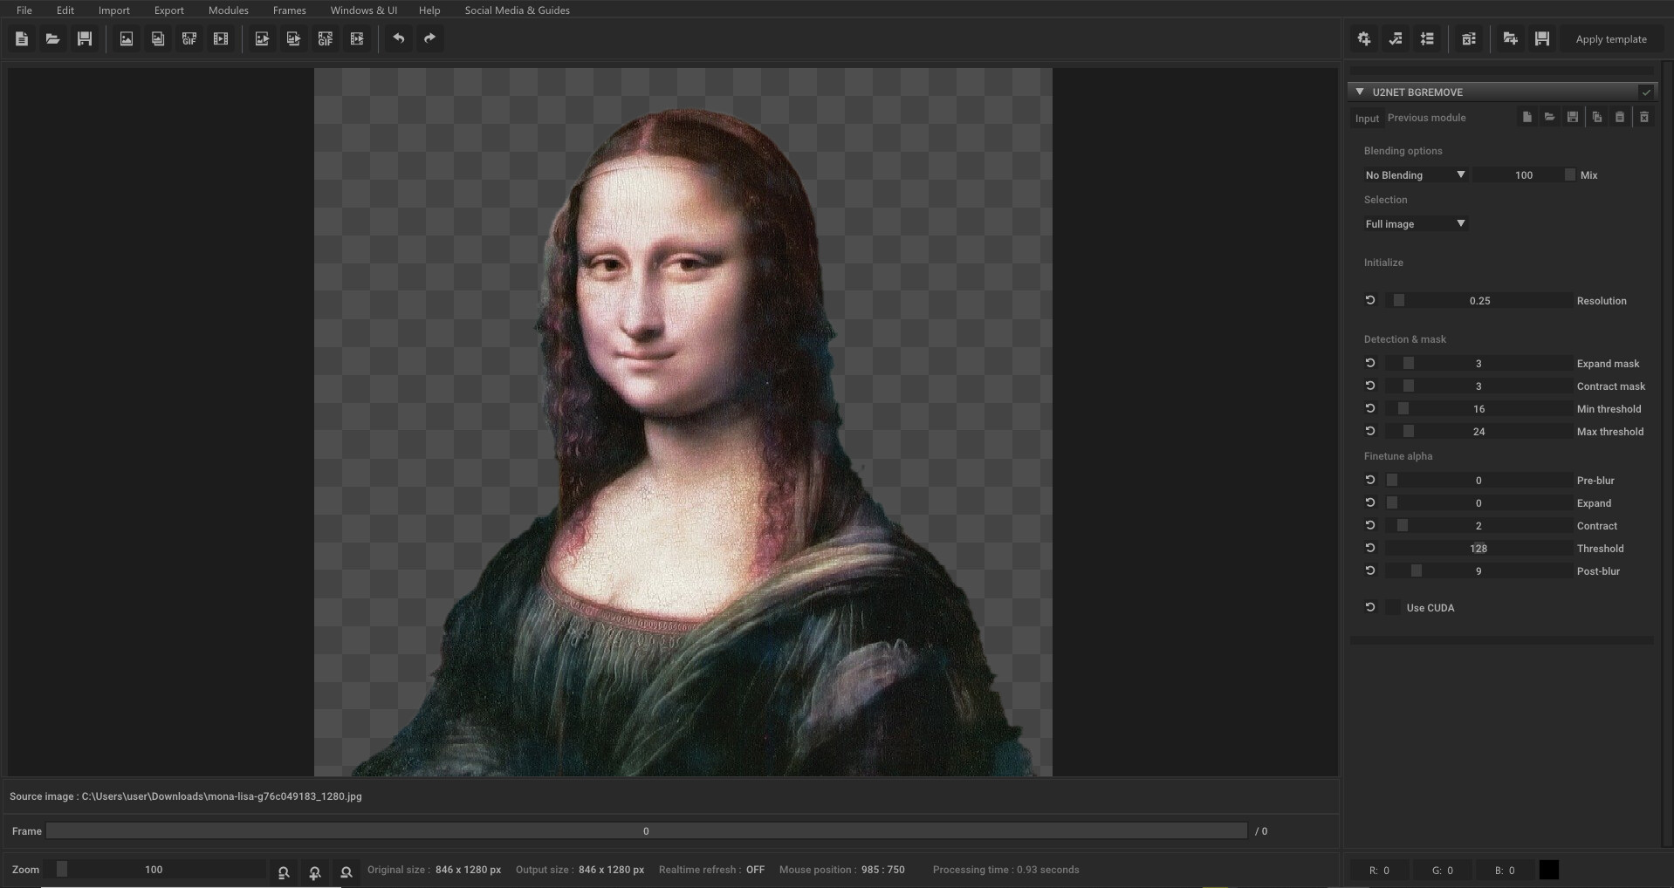Click the Apply template button
The height and width of the screenshot is (888, 1674).
click(x=1610, y=39)
